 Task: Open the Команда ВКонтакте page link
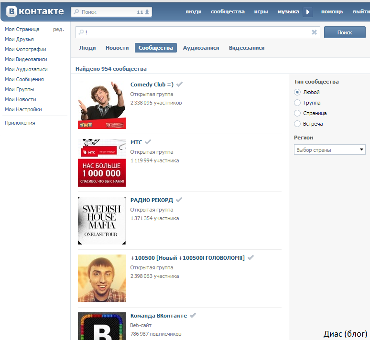[x=159, y=316]
